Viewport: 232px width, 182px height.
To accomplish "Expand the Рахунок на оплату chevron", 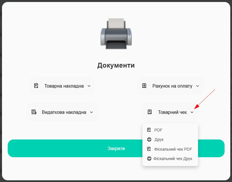I will [x=197, y=86].
